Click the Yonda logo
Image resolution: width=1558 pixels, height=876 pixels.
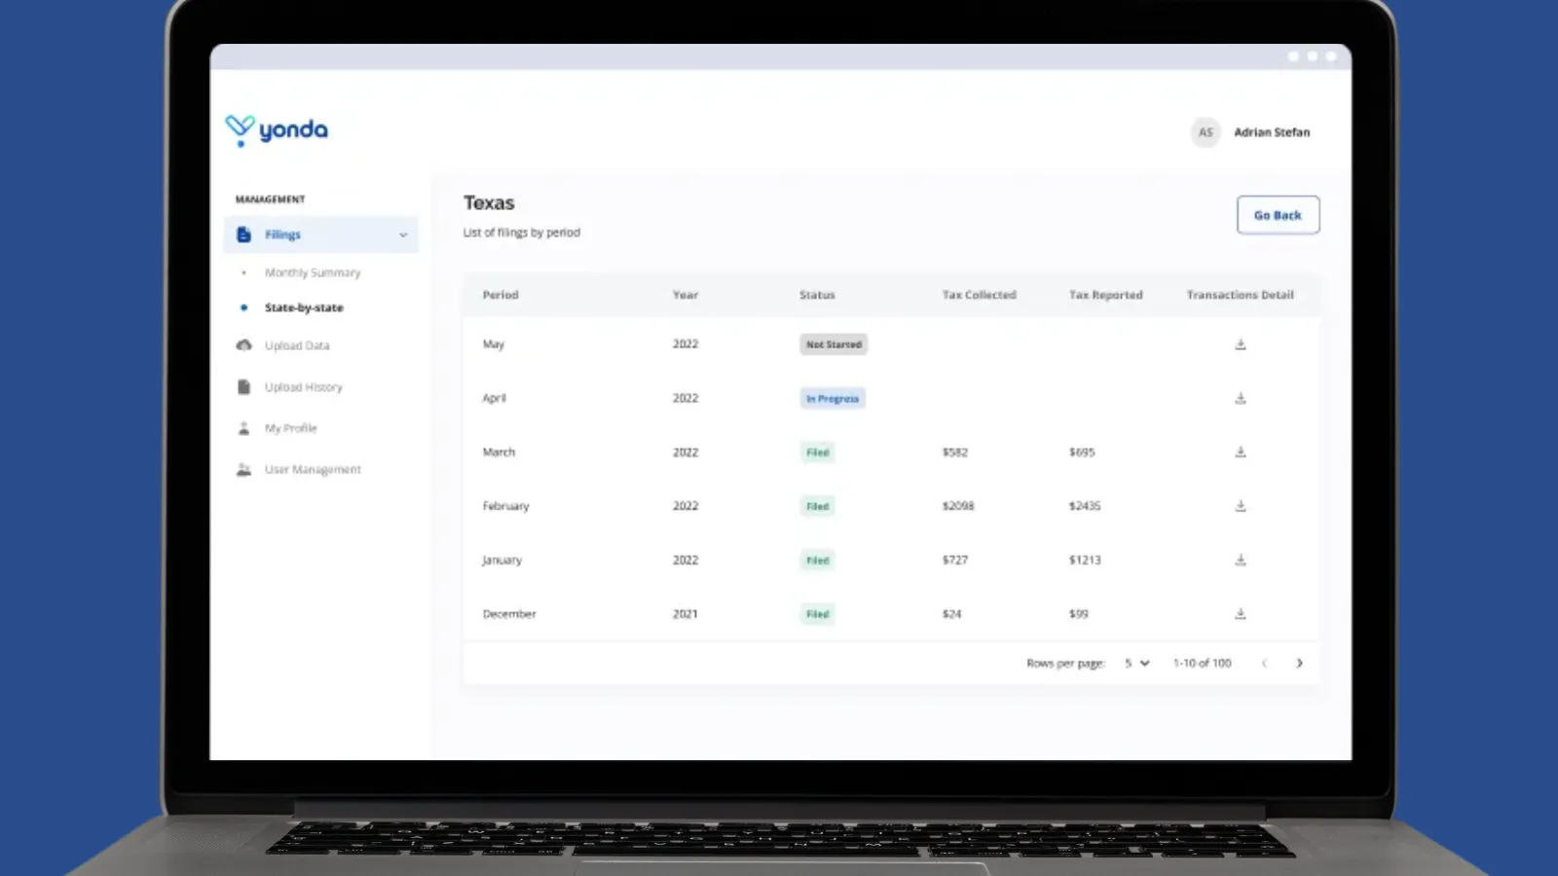click(277, 130)
